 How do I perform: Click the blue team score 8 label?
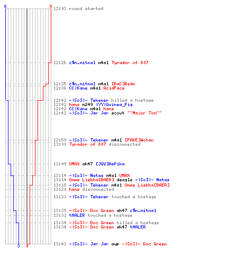coord(5,6)
